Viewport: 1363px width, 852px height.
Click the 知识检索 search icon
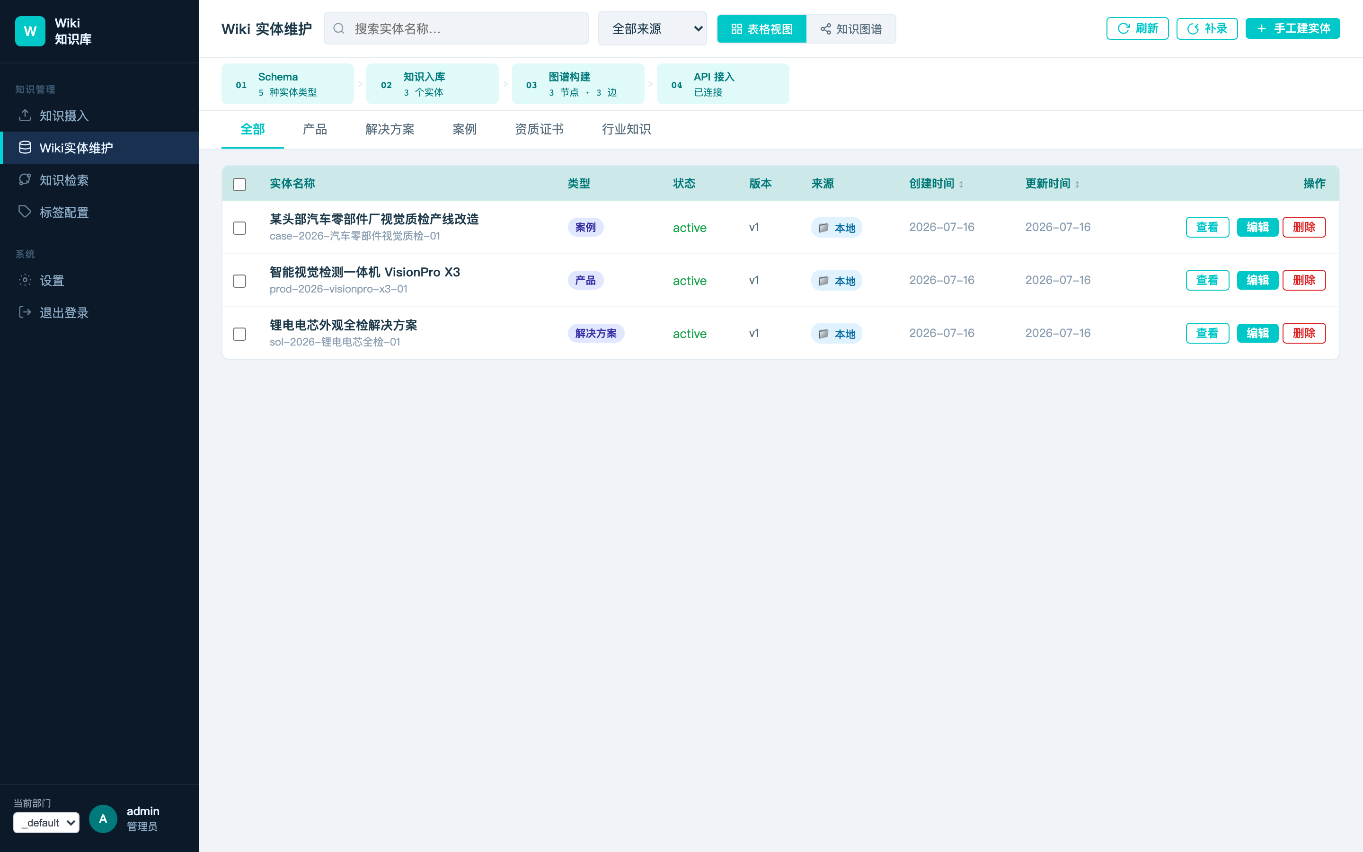pyautogui.click(x=25, y=180)
